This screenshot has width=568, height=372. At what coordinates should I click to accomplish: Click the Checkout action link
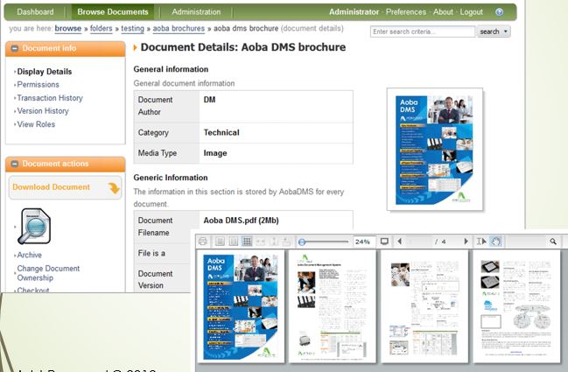coord(33,290)
